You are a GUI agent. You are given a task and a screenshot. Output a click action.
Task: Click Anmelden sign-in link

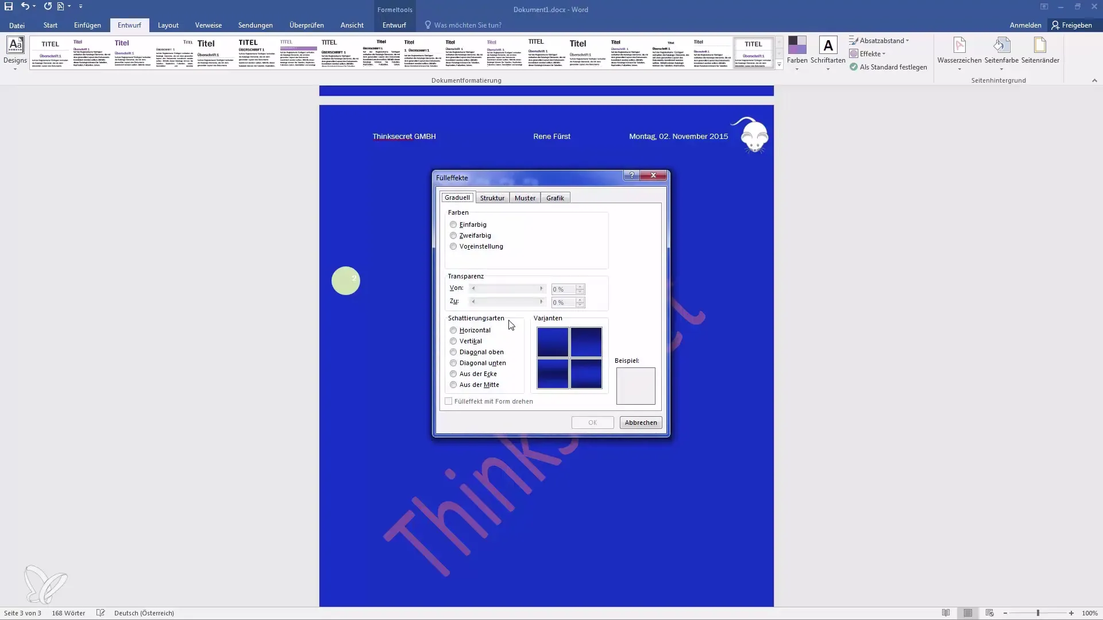point(1025,25)
